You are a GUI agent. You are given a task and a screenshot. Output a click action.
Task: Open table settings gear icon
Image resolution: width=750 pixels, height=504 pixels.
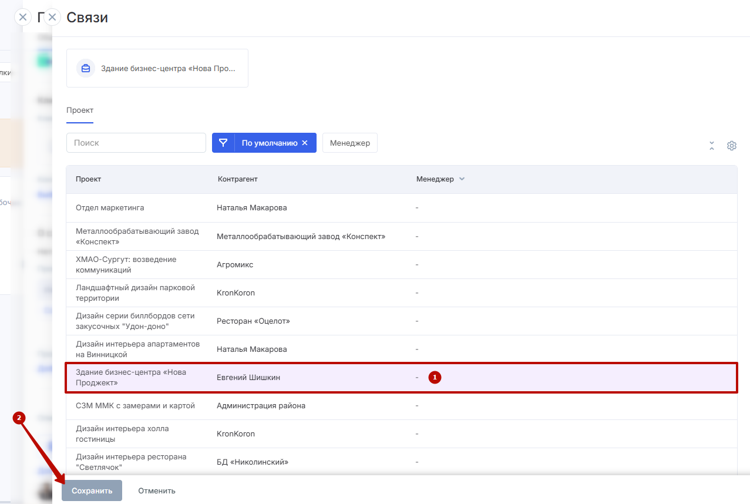pos(731,146)
